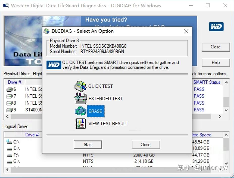Select physical drive row 9 ST4000
234x178 pixels.
(24, 110)
